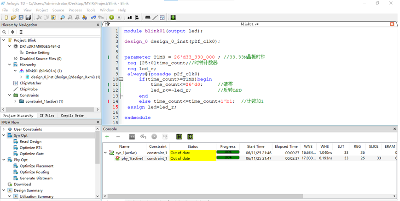400x201 pixels.
Task: Sort runs by Status column header
Action: pyautogui.click(x=192, y=146)
